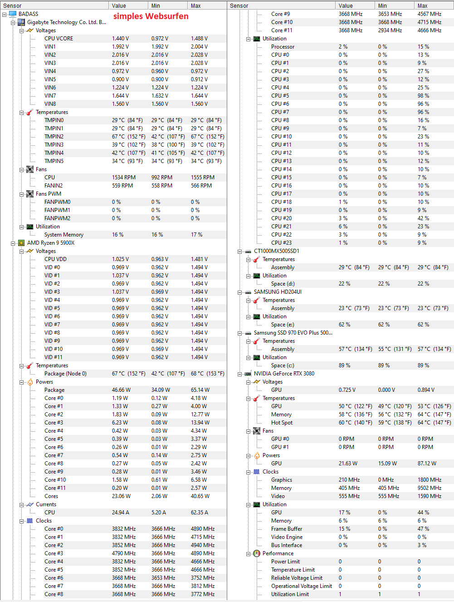Collapse the Currents group

[x=22, y=504]
